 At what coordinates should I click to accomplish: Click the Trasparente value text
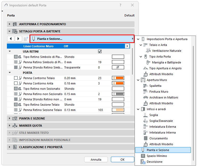point(72,67)
